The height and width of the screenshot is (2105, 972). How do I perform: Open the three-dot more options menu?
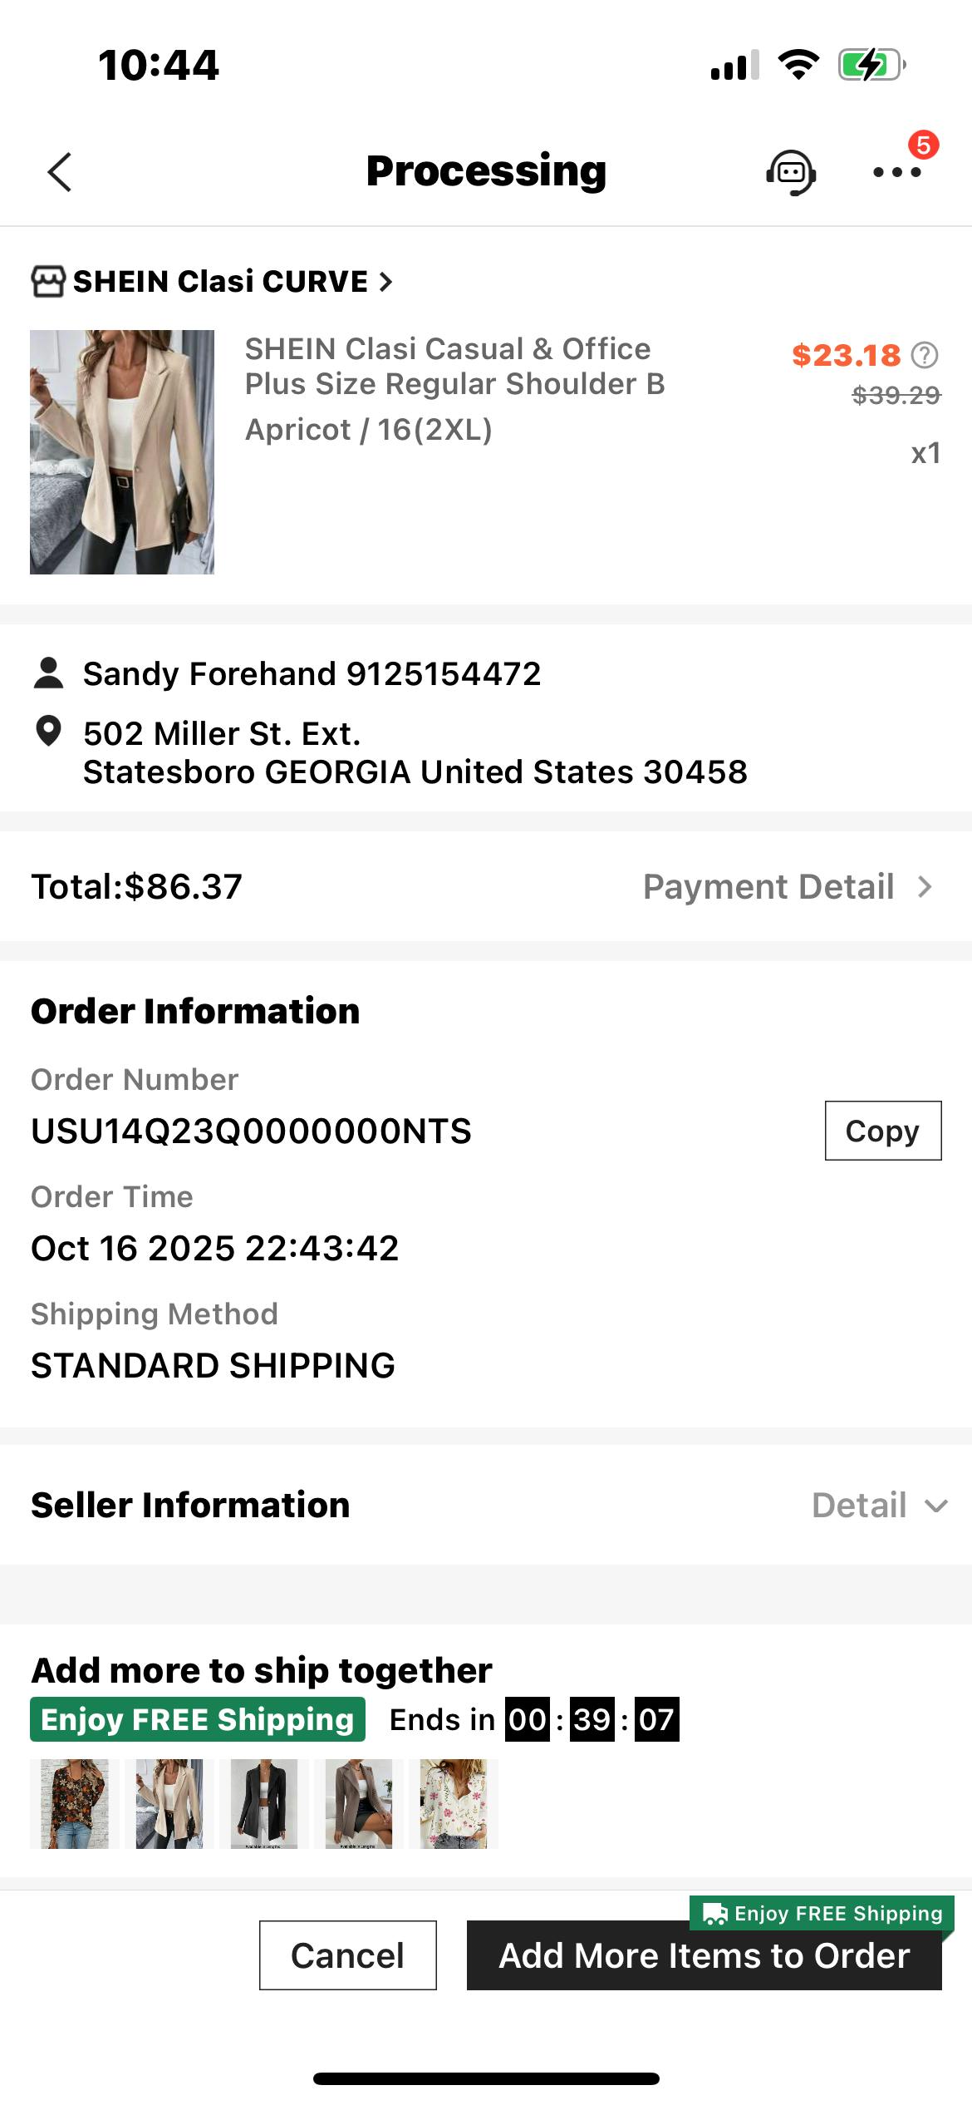coord(897,172)
